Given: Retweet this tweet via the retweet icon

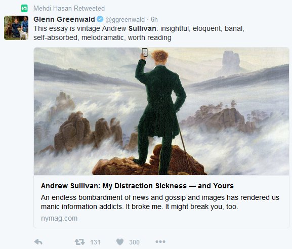Looking at the screenshot, I should [x=79, y=242].
